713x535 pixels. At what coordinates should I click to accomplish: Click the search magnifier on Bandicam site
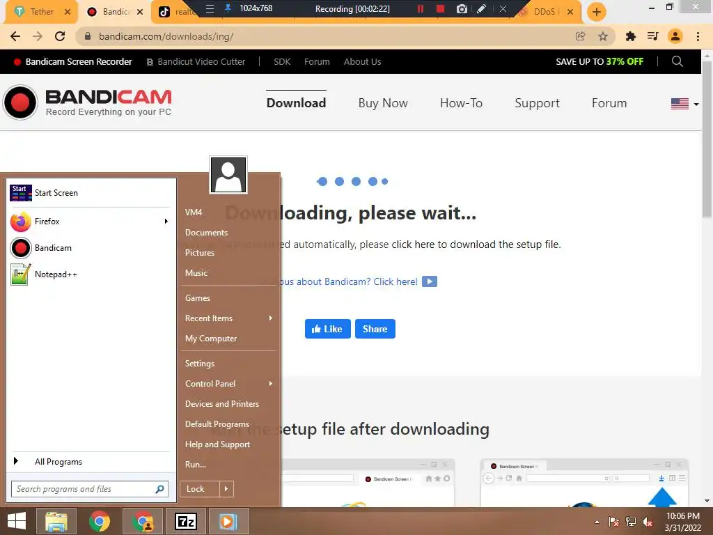pyautogui.click(x=677, y=61)
